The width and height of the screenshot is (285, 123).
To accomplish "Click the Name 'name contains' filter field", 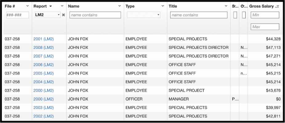I will click(95, 15).
